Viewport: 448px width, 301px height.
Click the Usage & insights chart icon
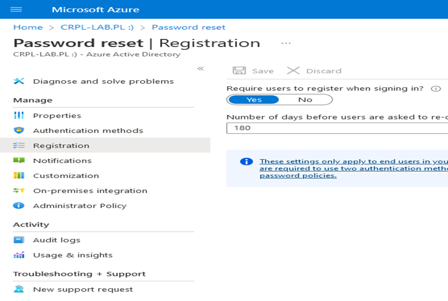[19, 255]
